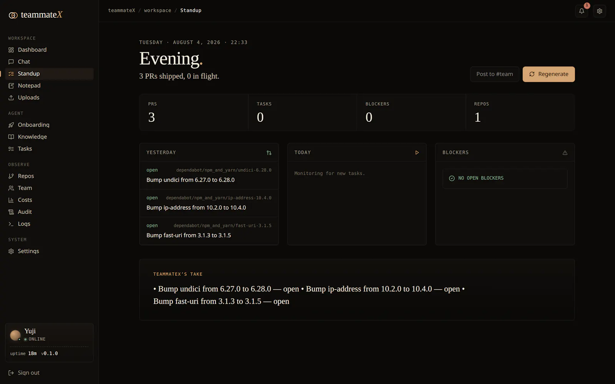The height and width of the screenshot is (384, 615).
Task: Open the Dashboard page
Action: [x=49, y=50]
